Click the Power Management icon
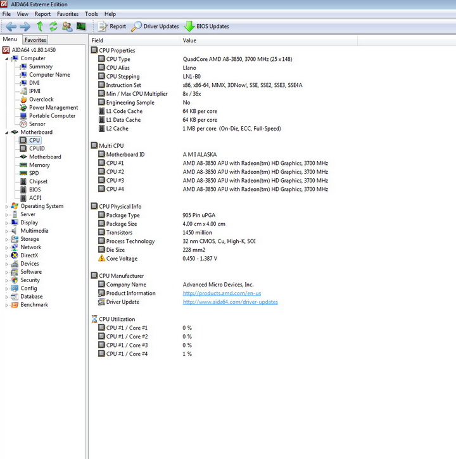The height and width of the screenshot is (459, 456). (23, 108)
